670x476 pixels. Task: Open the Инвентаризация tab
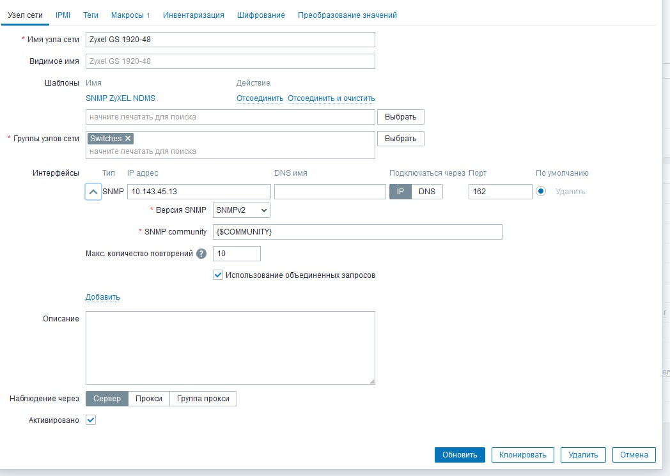point(194,15)
